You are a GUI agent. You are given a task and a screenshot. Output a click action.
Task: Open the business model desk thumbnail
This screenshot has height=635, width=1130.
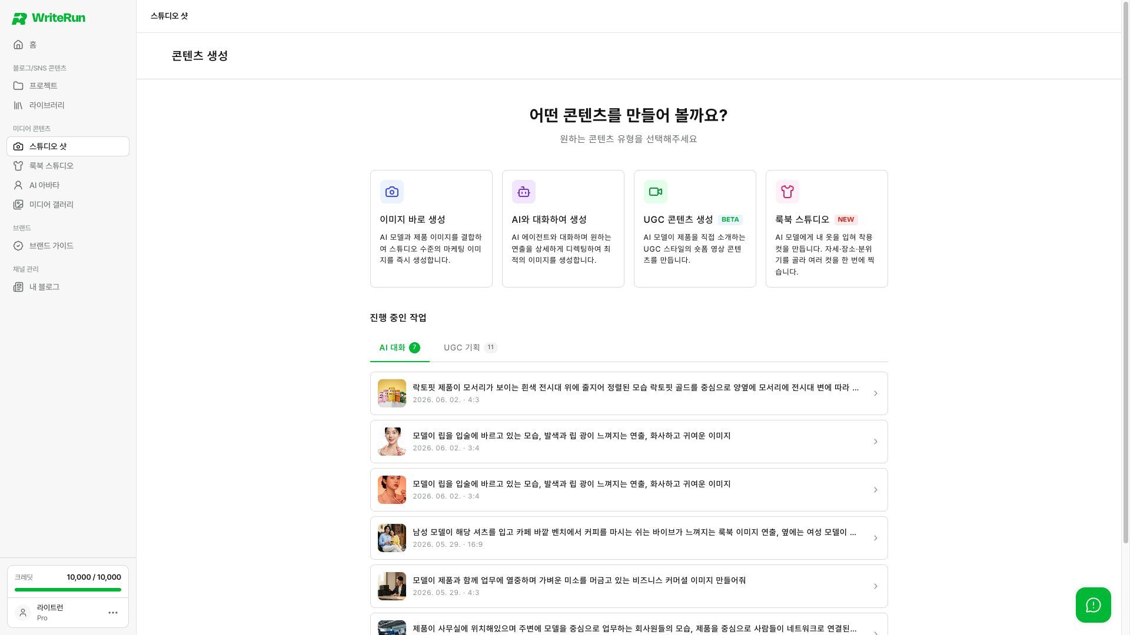coord(392,586)
